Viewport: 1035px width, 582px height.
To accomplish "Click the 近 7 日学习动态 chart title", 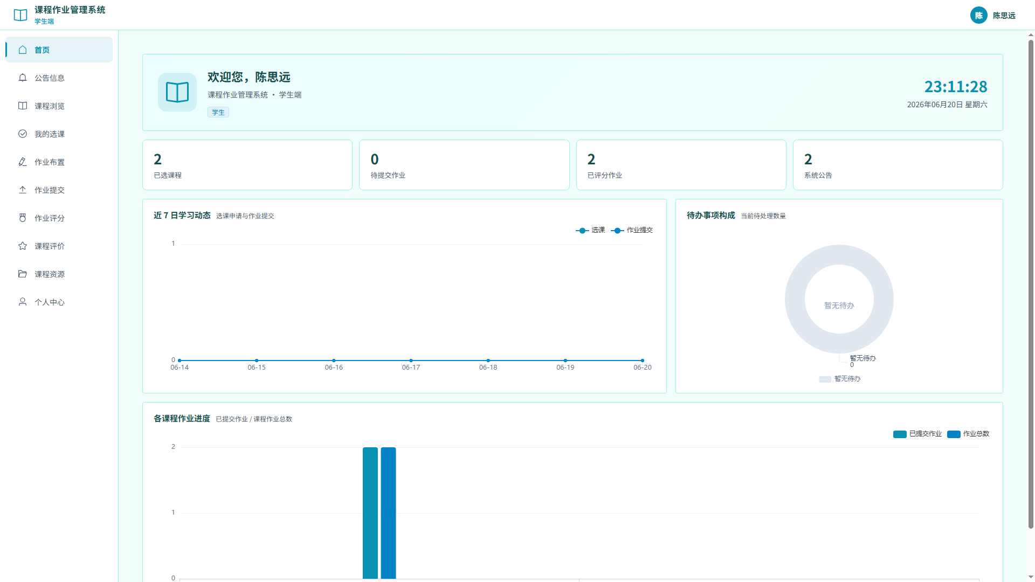I will 182,215.
